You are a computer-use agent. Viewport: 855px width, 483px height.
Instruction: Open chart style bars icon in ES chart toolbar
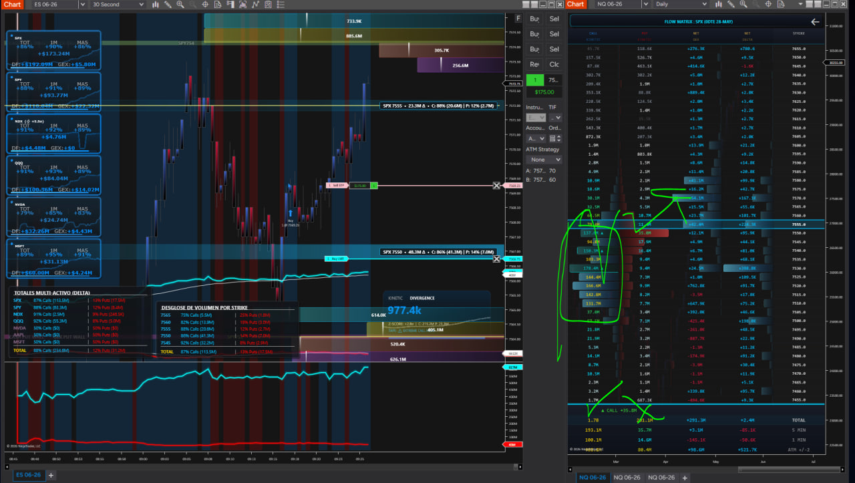tap(156, 5)
